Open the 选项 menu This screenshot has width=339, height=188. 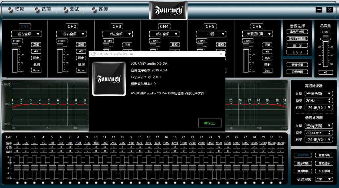point(43,9)
